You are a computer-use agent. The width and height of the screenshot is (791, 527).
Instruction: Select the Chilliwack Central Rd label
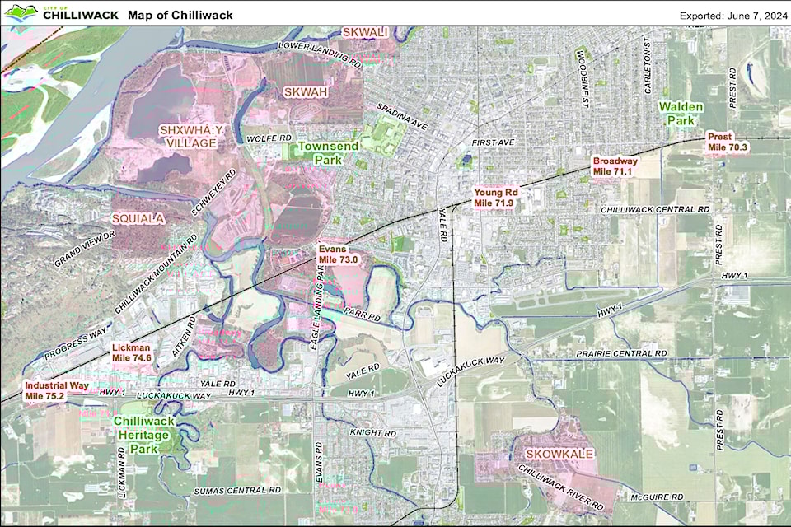tap(655, 210)
